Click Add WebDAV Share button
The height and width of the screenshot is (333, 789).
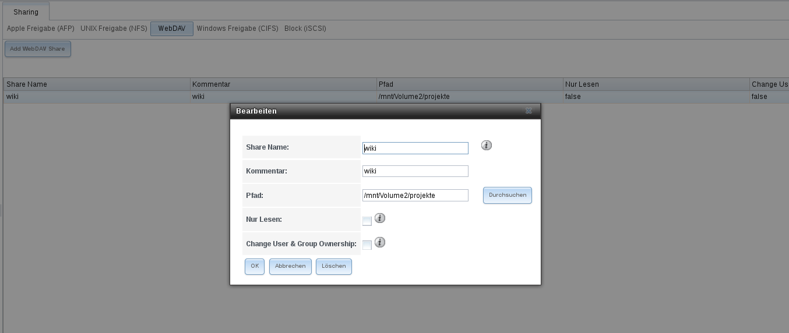click(x=38, y=49)
